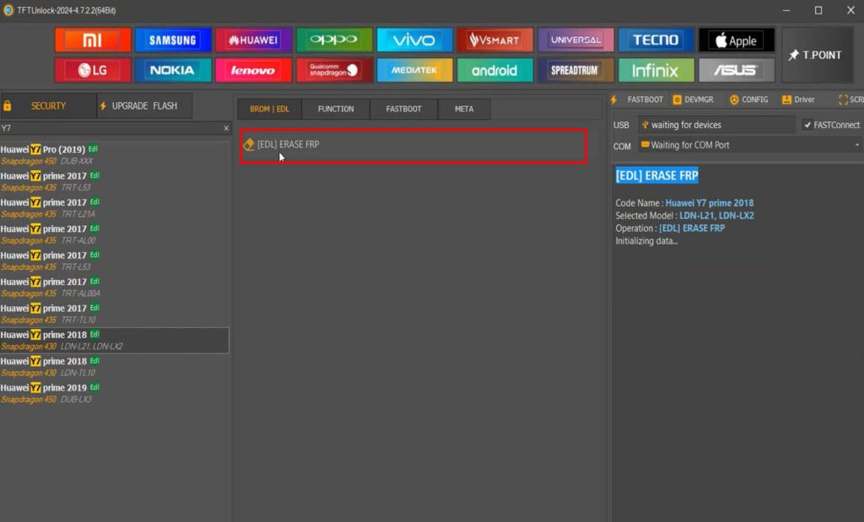This screenshot has height=522, width=864.
Task: Select Huawei Y7 prime 2017 TRT-AL00A
Action: coord(115,288)
